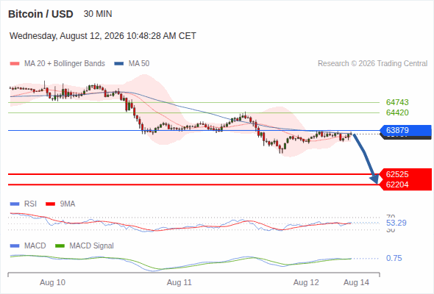The height and width of the screenshot is (294, 434).
Task: Click the 30 MIN timeframe label
Action: pyautogui.click(x=98, y=14)
